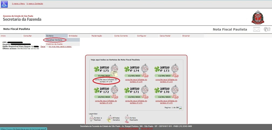
Task: Click the Sorteio Realizado legend icon
Action: point(127,119)
